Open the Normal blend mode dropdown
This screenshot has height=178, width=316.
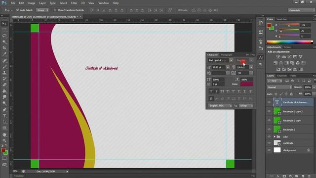[279, 87]
